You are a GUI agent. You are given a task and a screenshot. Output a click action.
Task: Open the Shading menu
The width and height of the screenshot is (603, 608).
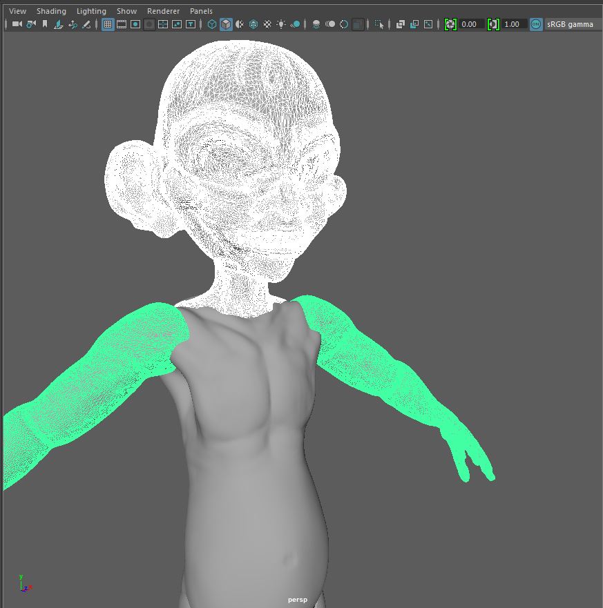51,10
